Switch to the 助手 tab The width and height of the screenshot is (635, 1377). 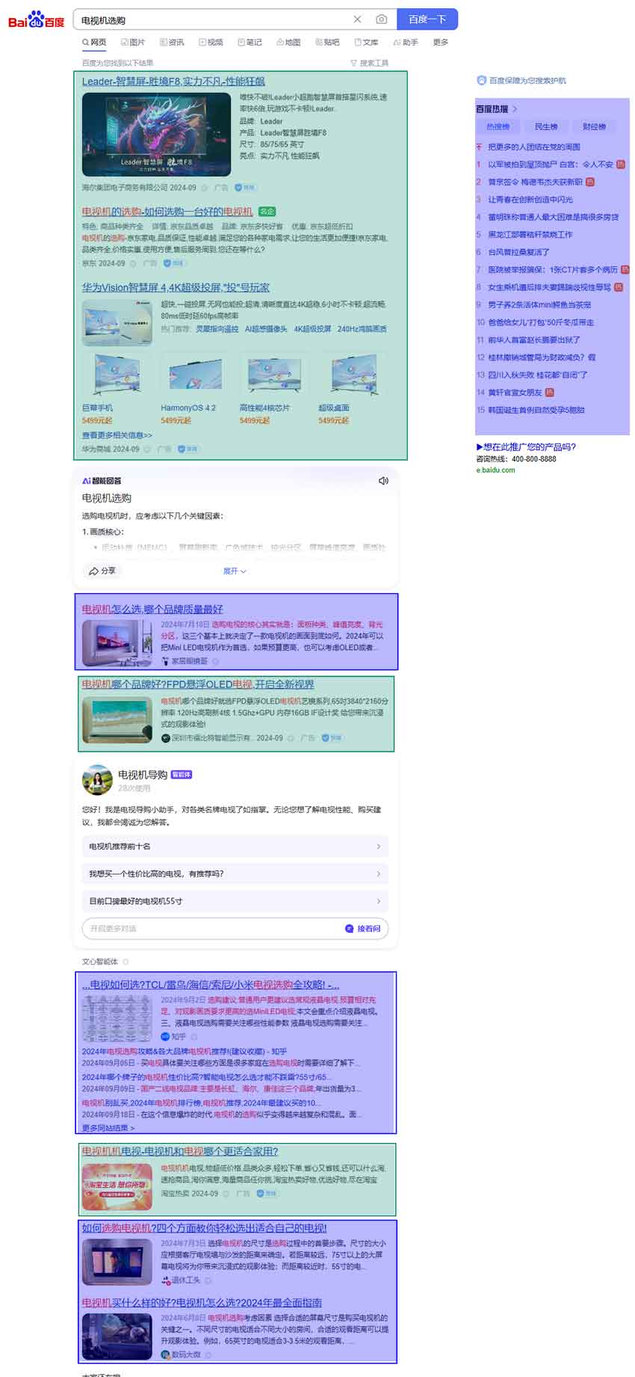(x=406, y=43)
